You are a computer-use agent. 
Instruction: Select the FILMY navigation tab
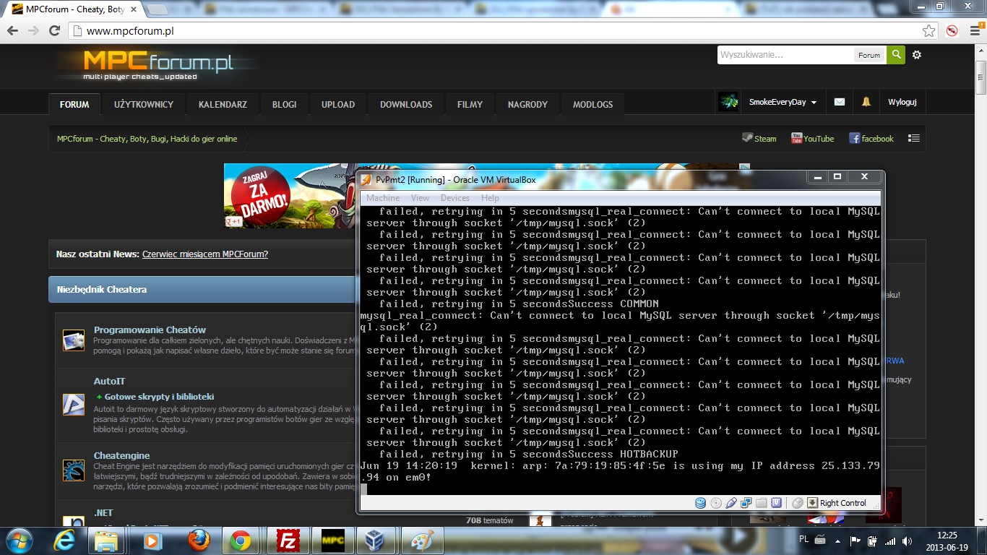[x=470, y=104]
